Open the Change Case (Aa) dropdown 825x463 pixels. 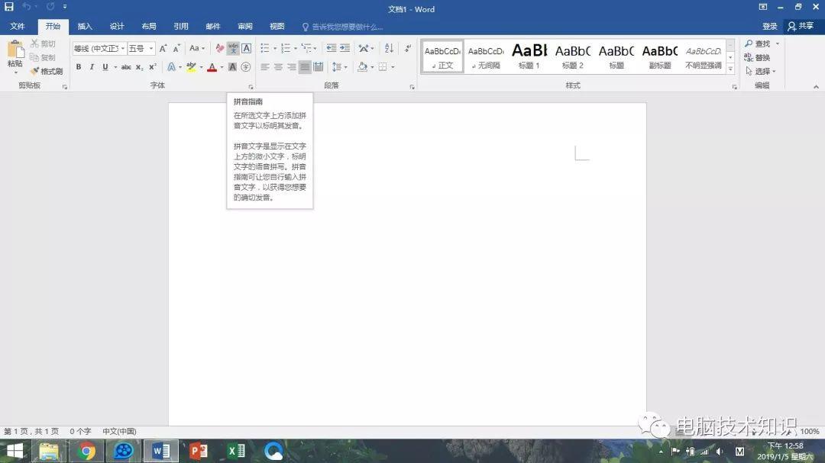click(197, 48)
